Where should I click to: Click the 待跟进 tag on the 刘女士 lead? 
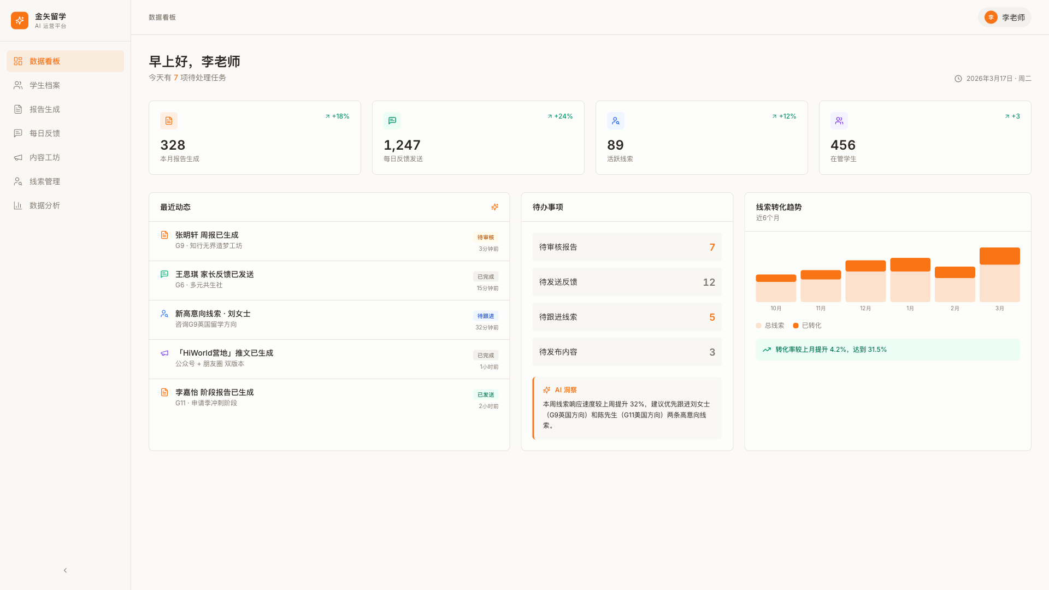coord(485,316)
